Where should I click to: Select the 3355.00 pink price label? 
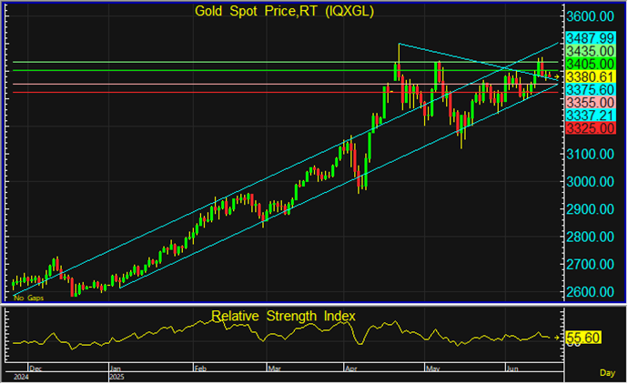coord(591,102)
